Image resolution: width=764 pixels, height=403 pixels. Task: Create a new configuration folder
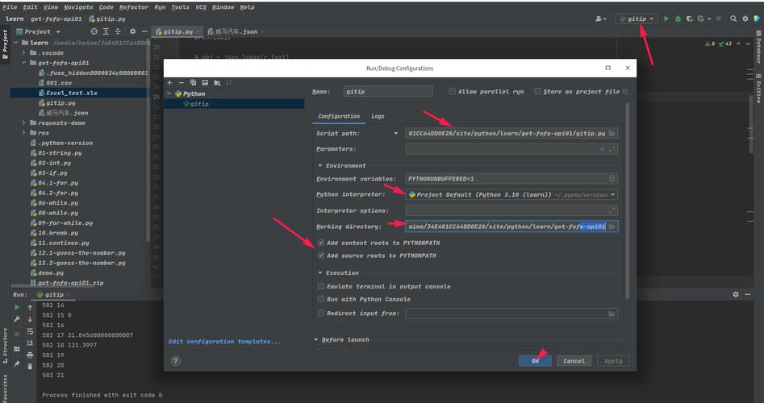(x=217, y=83)
